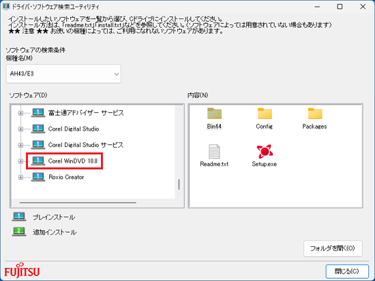Click the 閉じる(C) button

tap(347, 271)
